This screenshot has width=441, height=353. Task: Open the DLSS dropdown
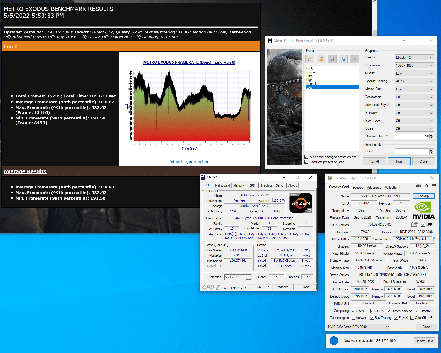click(414, 129)
